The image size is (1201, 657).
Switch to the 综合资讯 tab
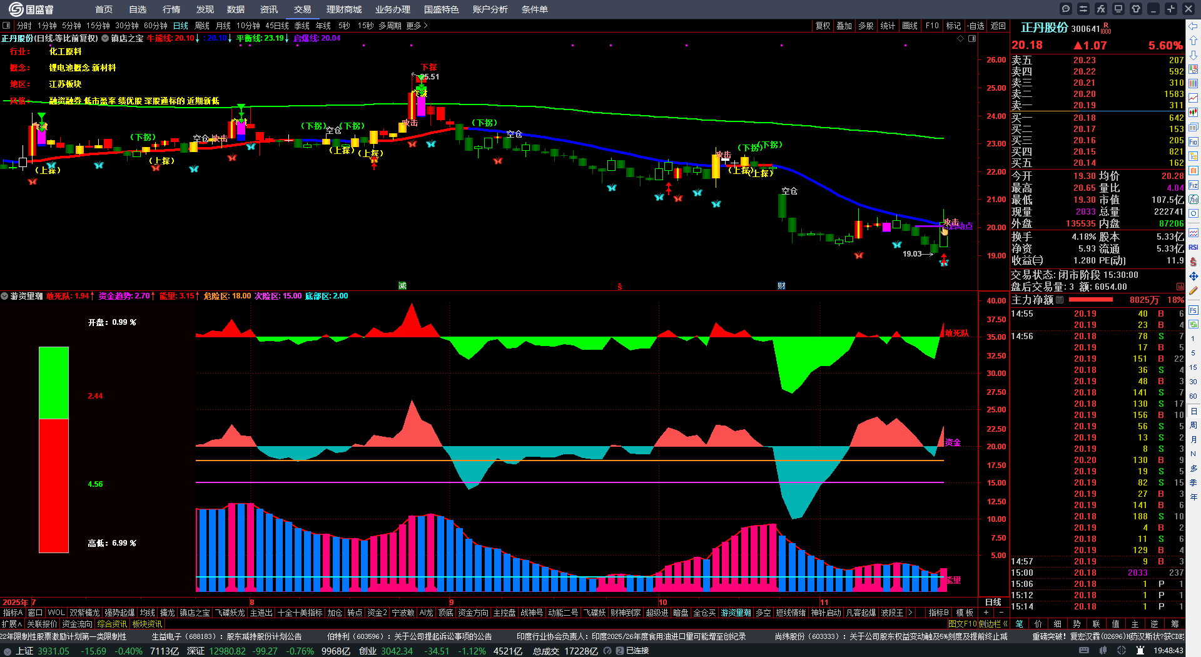pos(112,624)
